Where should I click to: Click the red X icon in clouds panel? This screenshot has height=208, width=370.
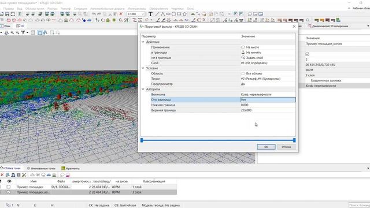pos(2,174)
